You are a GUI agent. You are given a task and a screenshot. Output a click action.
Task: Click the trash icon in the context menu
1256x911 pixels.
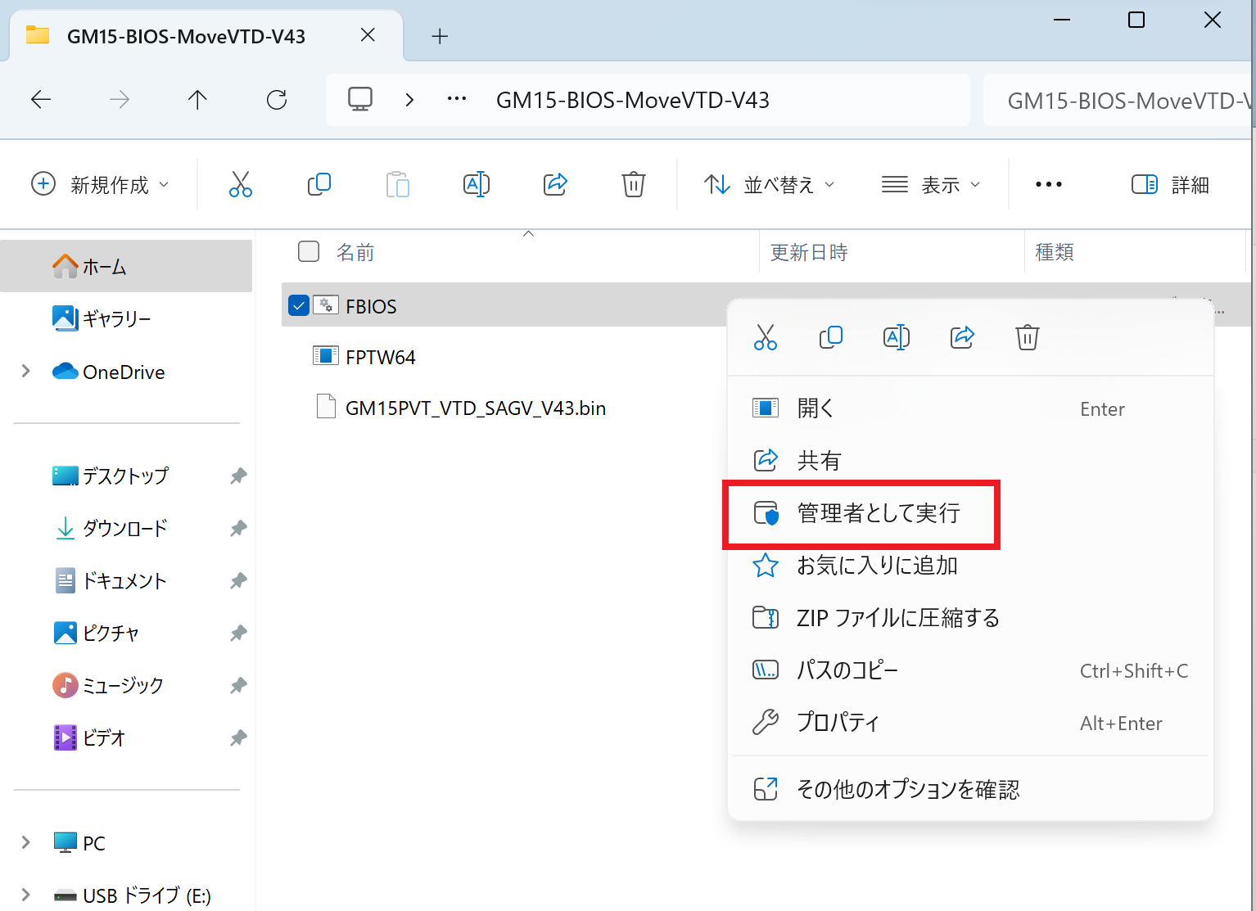tap(1027, 336)
